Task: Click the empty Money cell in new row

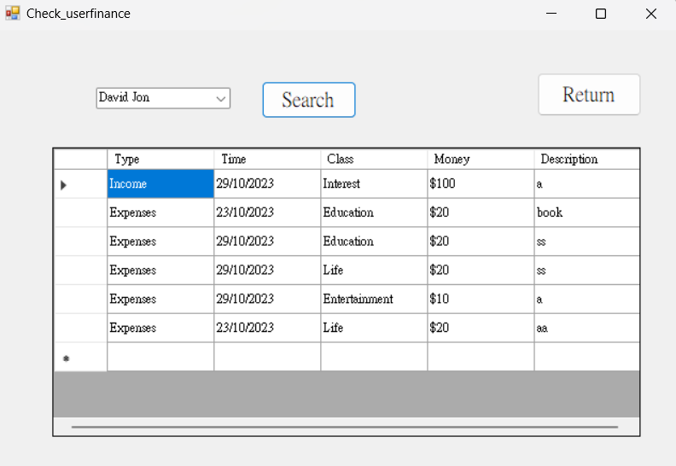Action: click(481, 357)
